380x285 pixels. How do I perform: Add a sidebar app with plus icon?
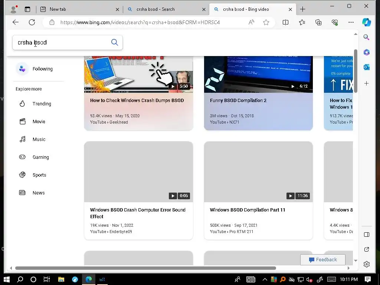[366, 83]
